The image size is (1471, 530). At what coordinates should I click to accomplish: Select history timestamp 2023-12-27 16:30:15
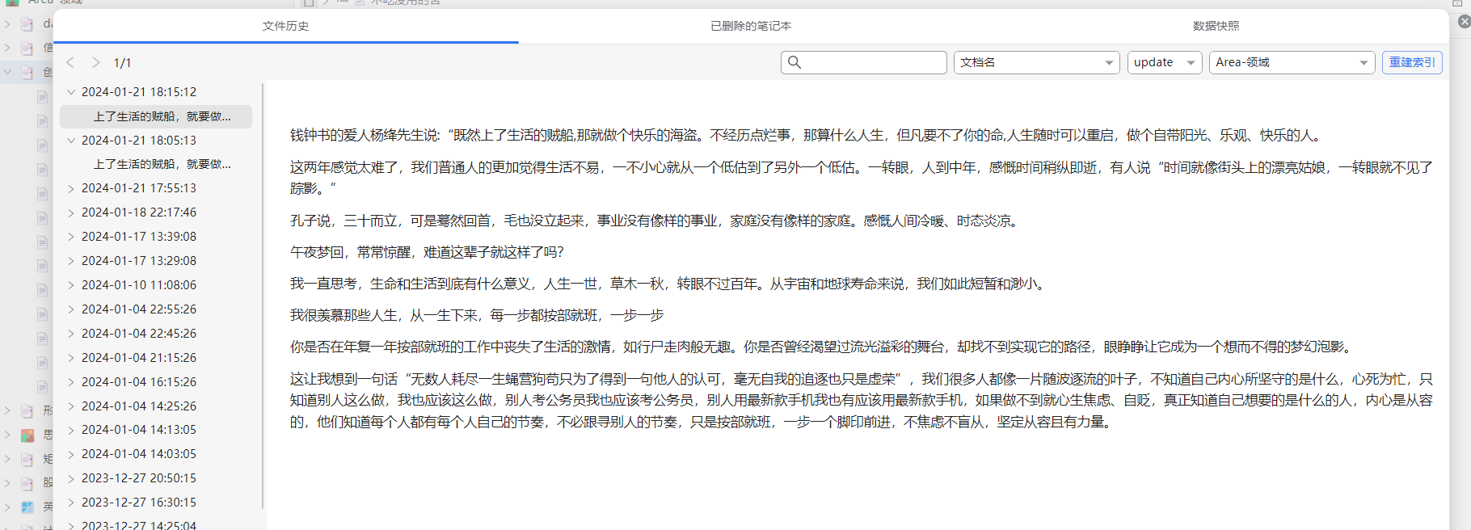click(x=139, y=503)
